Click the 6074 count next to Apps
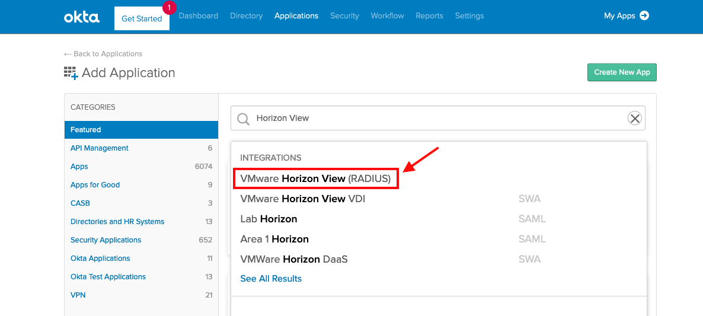 click(x=203, y=166)
